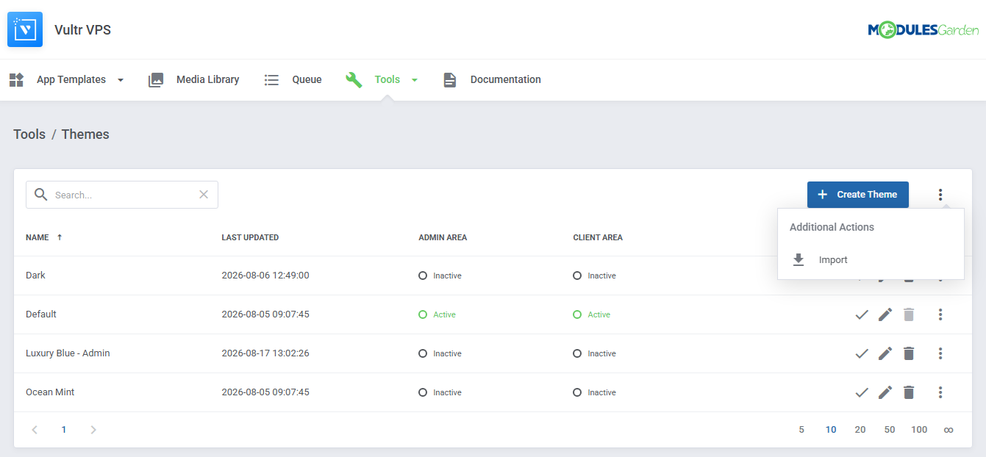Open the App Templates menu
The height and width of the screenshot is (457, 986).
(x=71, y=79)
